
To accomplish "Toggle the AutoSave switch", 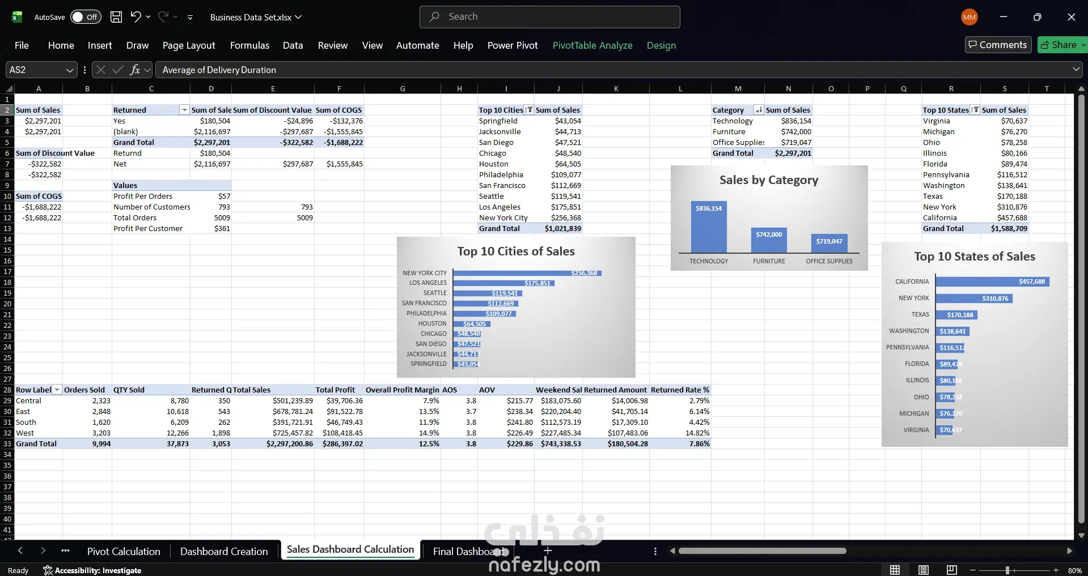I will pos(86,17).
